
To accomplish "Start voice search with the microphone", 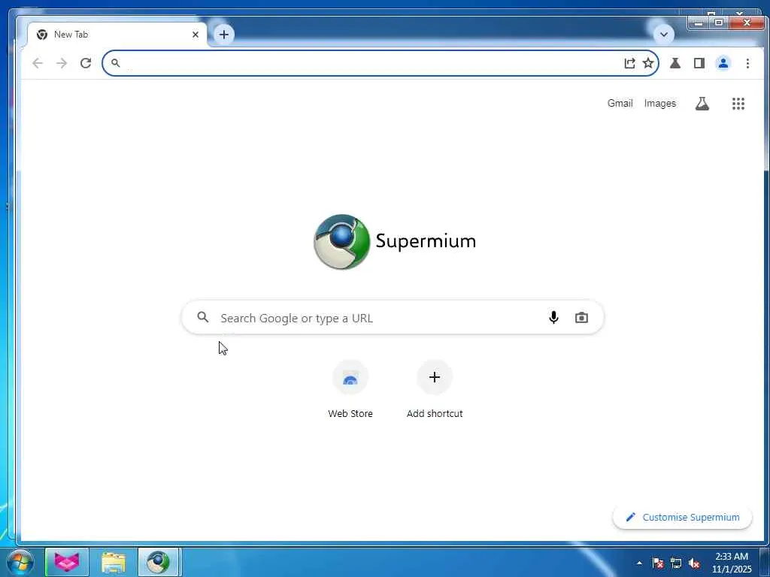I will [553, 318].
